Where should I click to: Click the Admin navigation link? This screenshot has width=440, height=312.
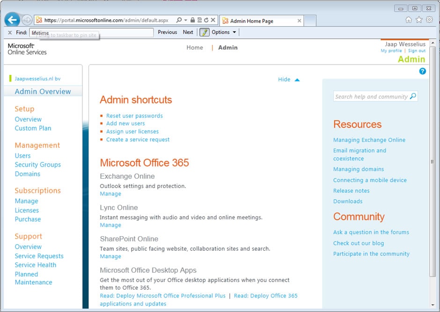(228, 47)
